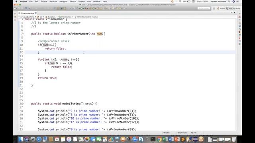The height and width of the screenshot is (143, 255).
Task: Open the Trash in the Dock
Action: coord(233,139)
